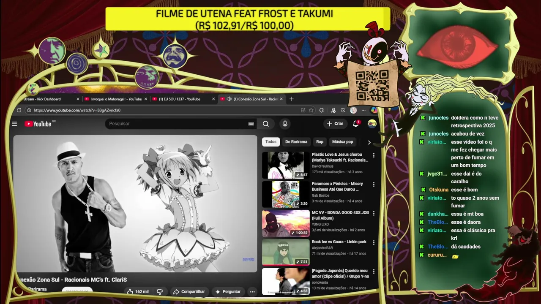Click the QR code on stream overlay

click(372, 86)
